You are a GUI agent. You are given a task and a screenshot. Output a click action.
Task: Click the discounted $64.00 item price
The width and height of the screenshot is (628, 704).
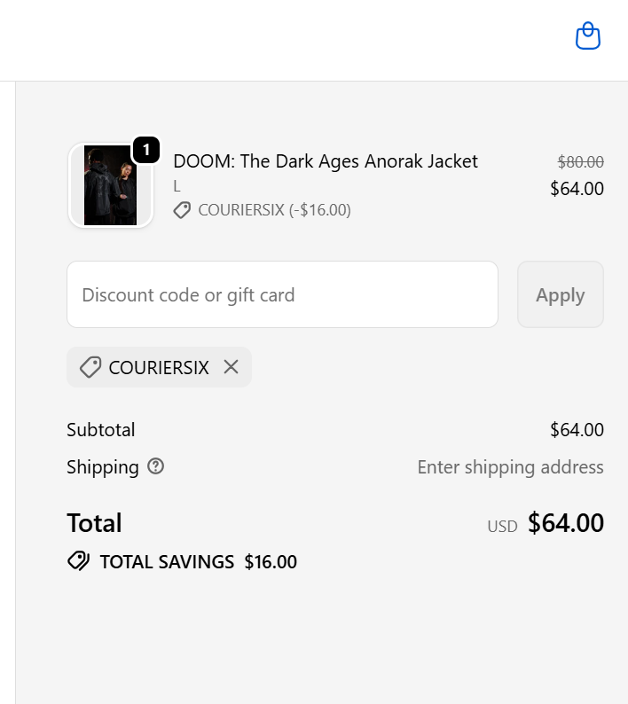[577, 188]
